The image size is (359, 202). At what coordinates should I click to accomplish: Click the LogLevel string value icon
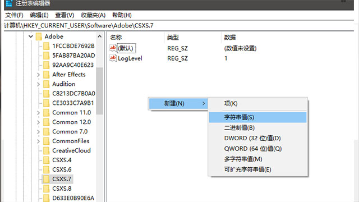pyautogui.click(x=113, y=58)
